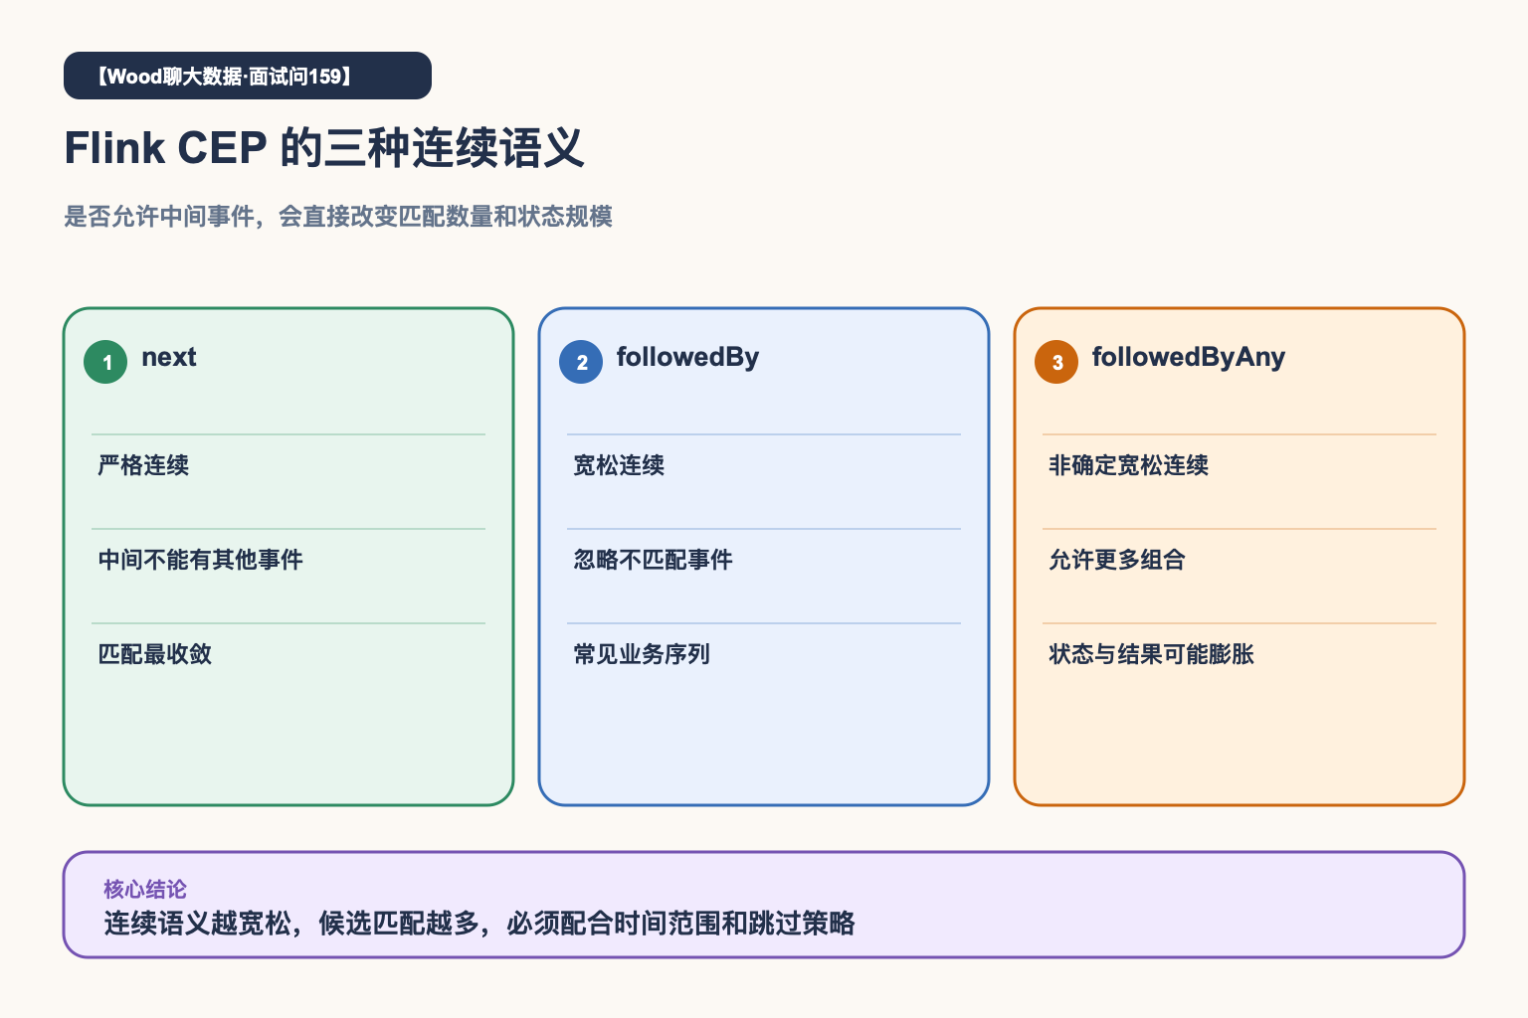This screenshot has height=1018, width=1528.
Task: Select the "followedByAny" card heading
Action: click(1189, 357)
